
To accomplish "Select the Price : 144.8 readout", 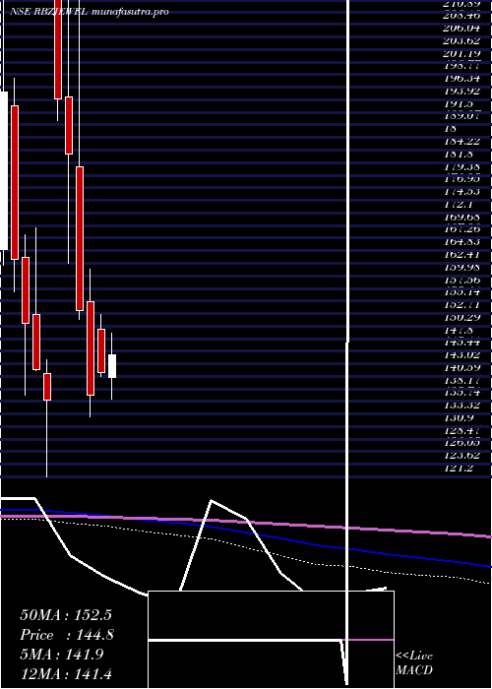I will click(x=67, y=635).
